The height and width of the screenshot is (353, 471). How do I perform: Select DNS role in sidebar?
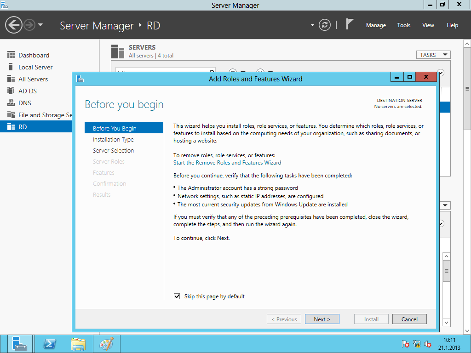pos(25,103)
